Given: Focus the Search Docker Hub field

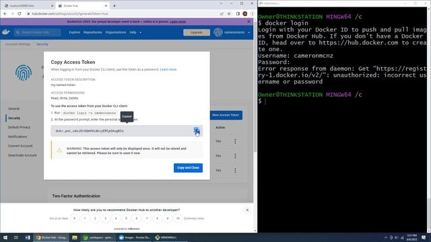Looking at the screenshot, I should (x=38, y=32).
